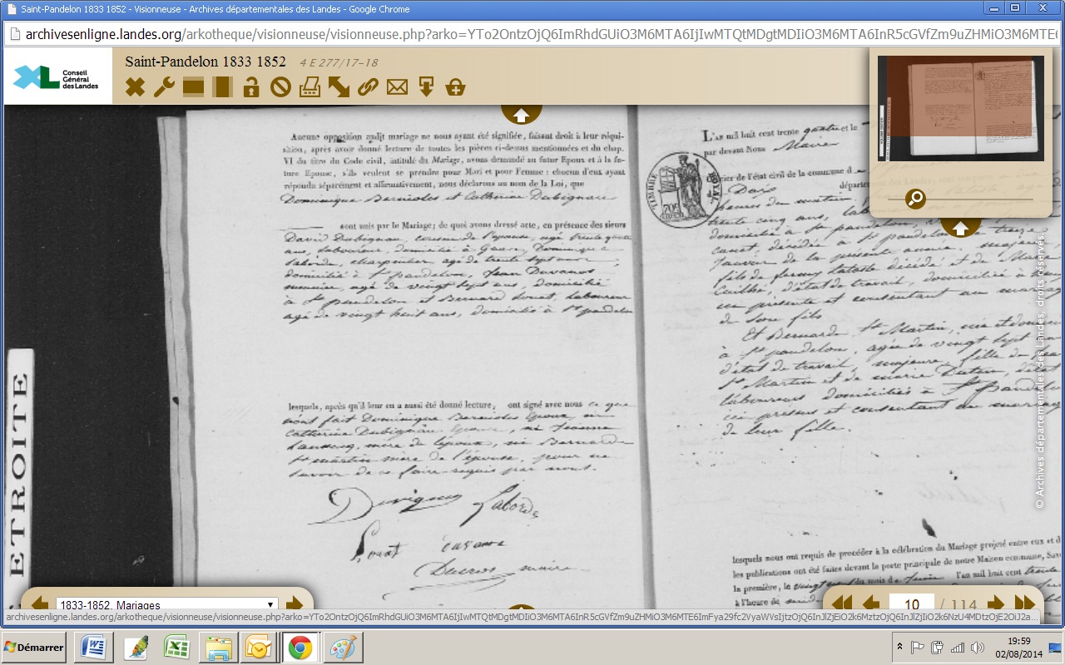Click the download arrow icon
1065x665 pixels.
pos(426,87)
